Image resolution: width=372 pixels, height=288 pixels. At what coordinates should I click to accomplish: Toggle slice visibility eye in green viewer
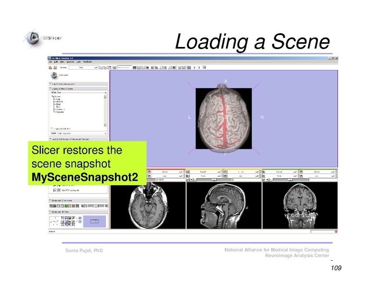(267, 180)
